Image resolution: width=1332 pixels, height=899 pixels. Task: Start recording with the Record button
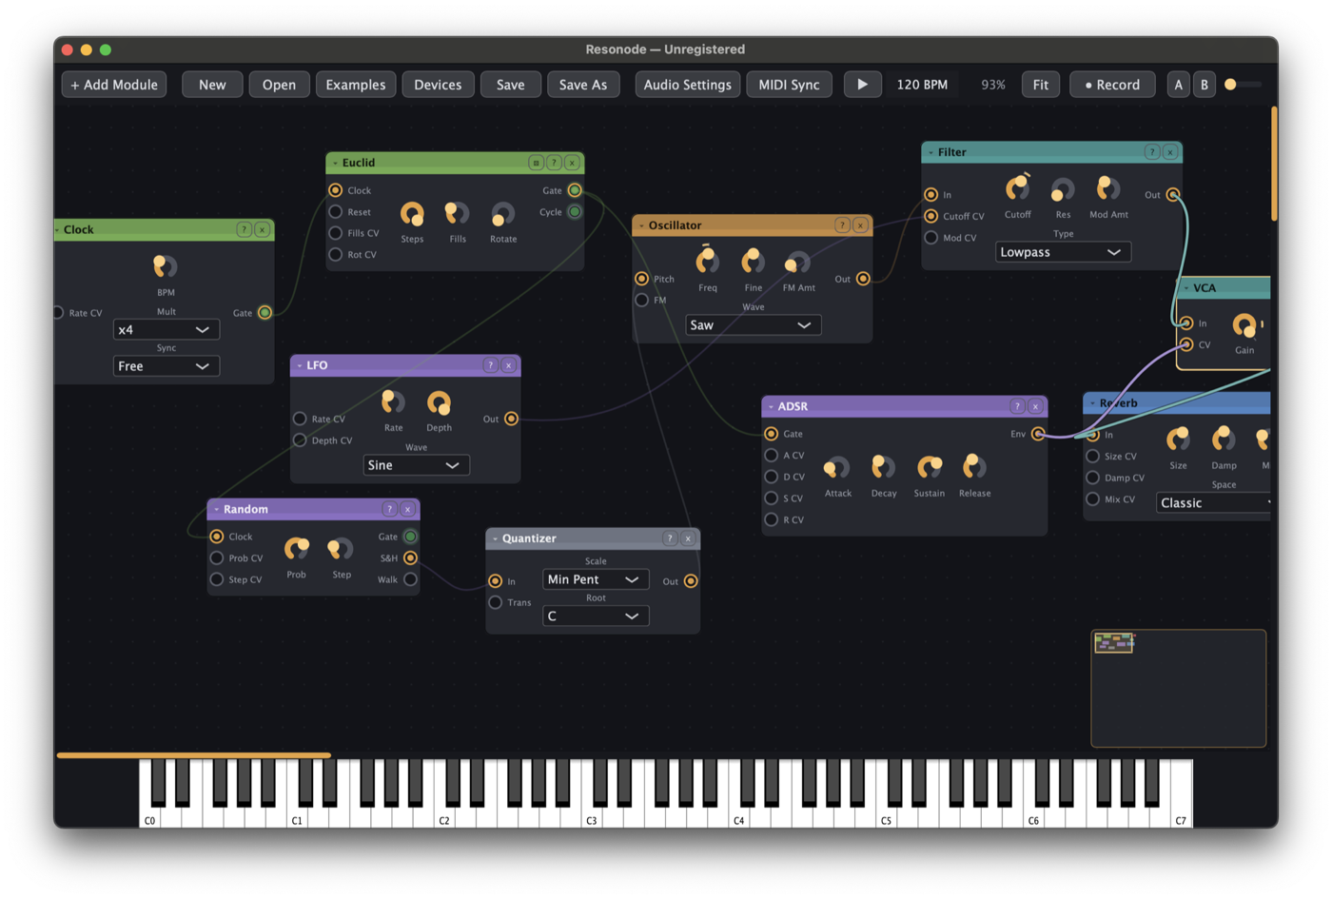point(1112,85)
